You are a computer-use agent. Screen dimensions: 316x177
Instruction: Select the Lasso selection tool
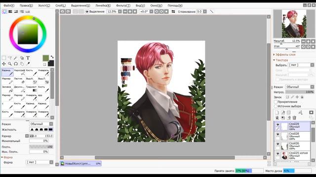pos(10,58)
